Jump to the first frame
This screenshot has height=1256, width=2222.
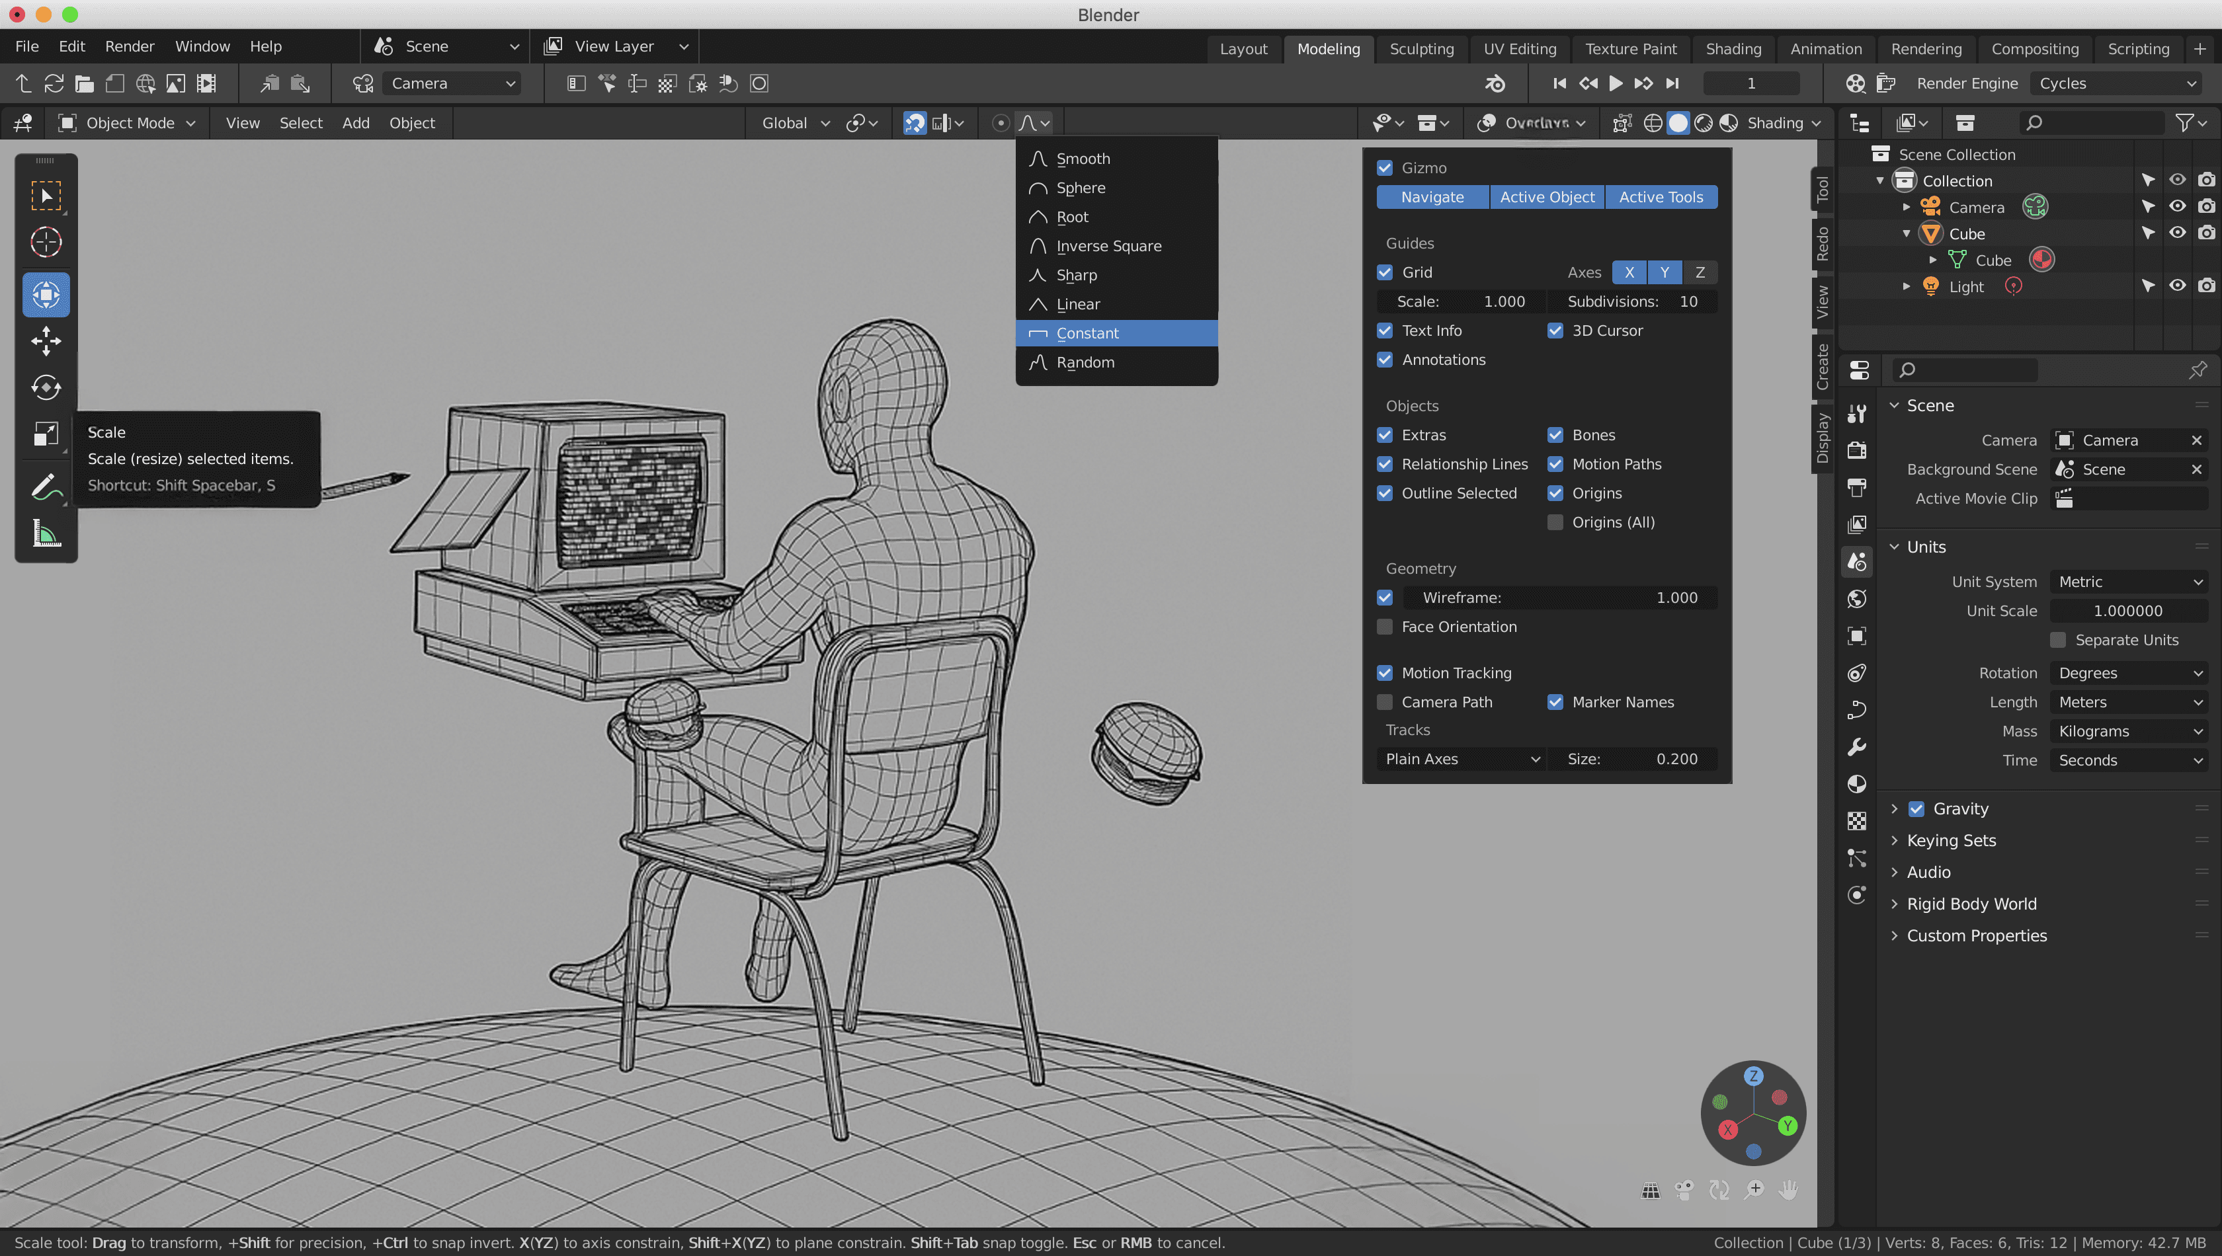[1559, 84]
